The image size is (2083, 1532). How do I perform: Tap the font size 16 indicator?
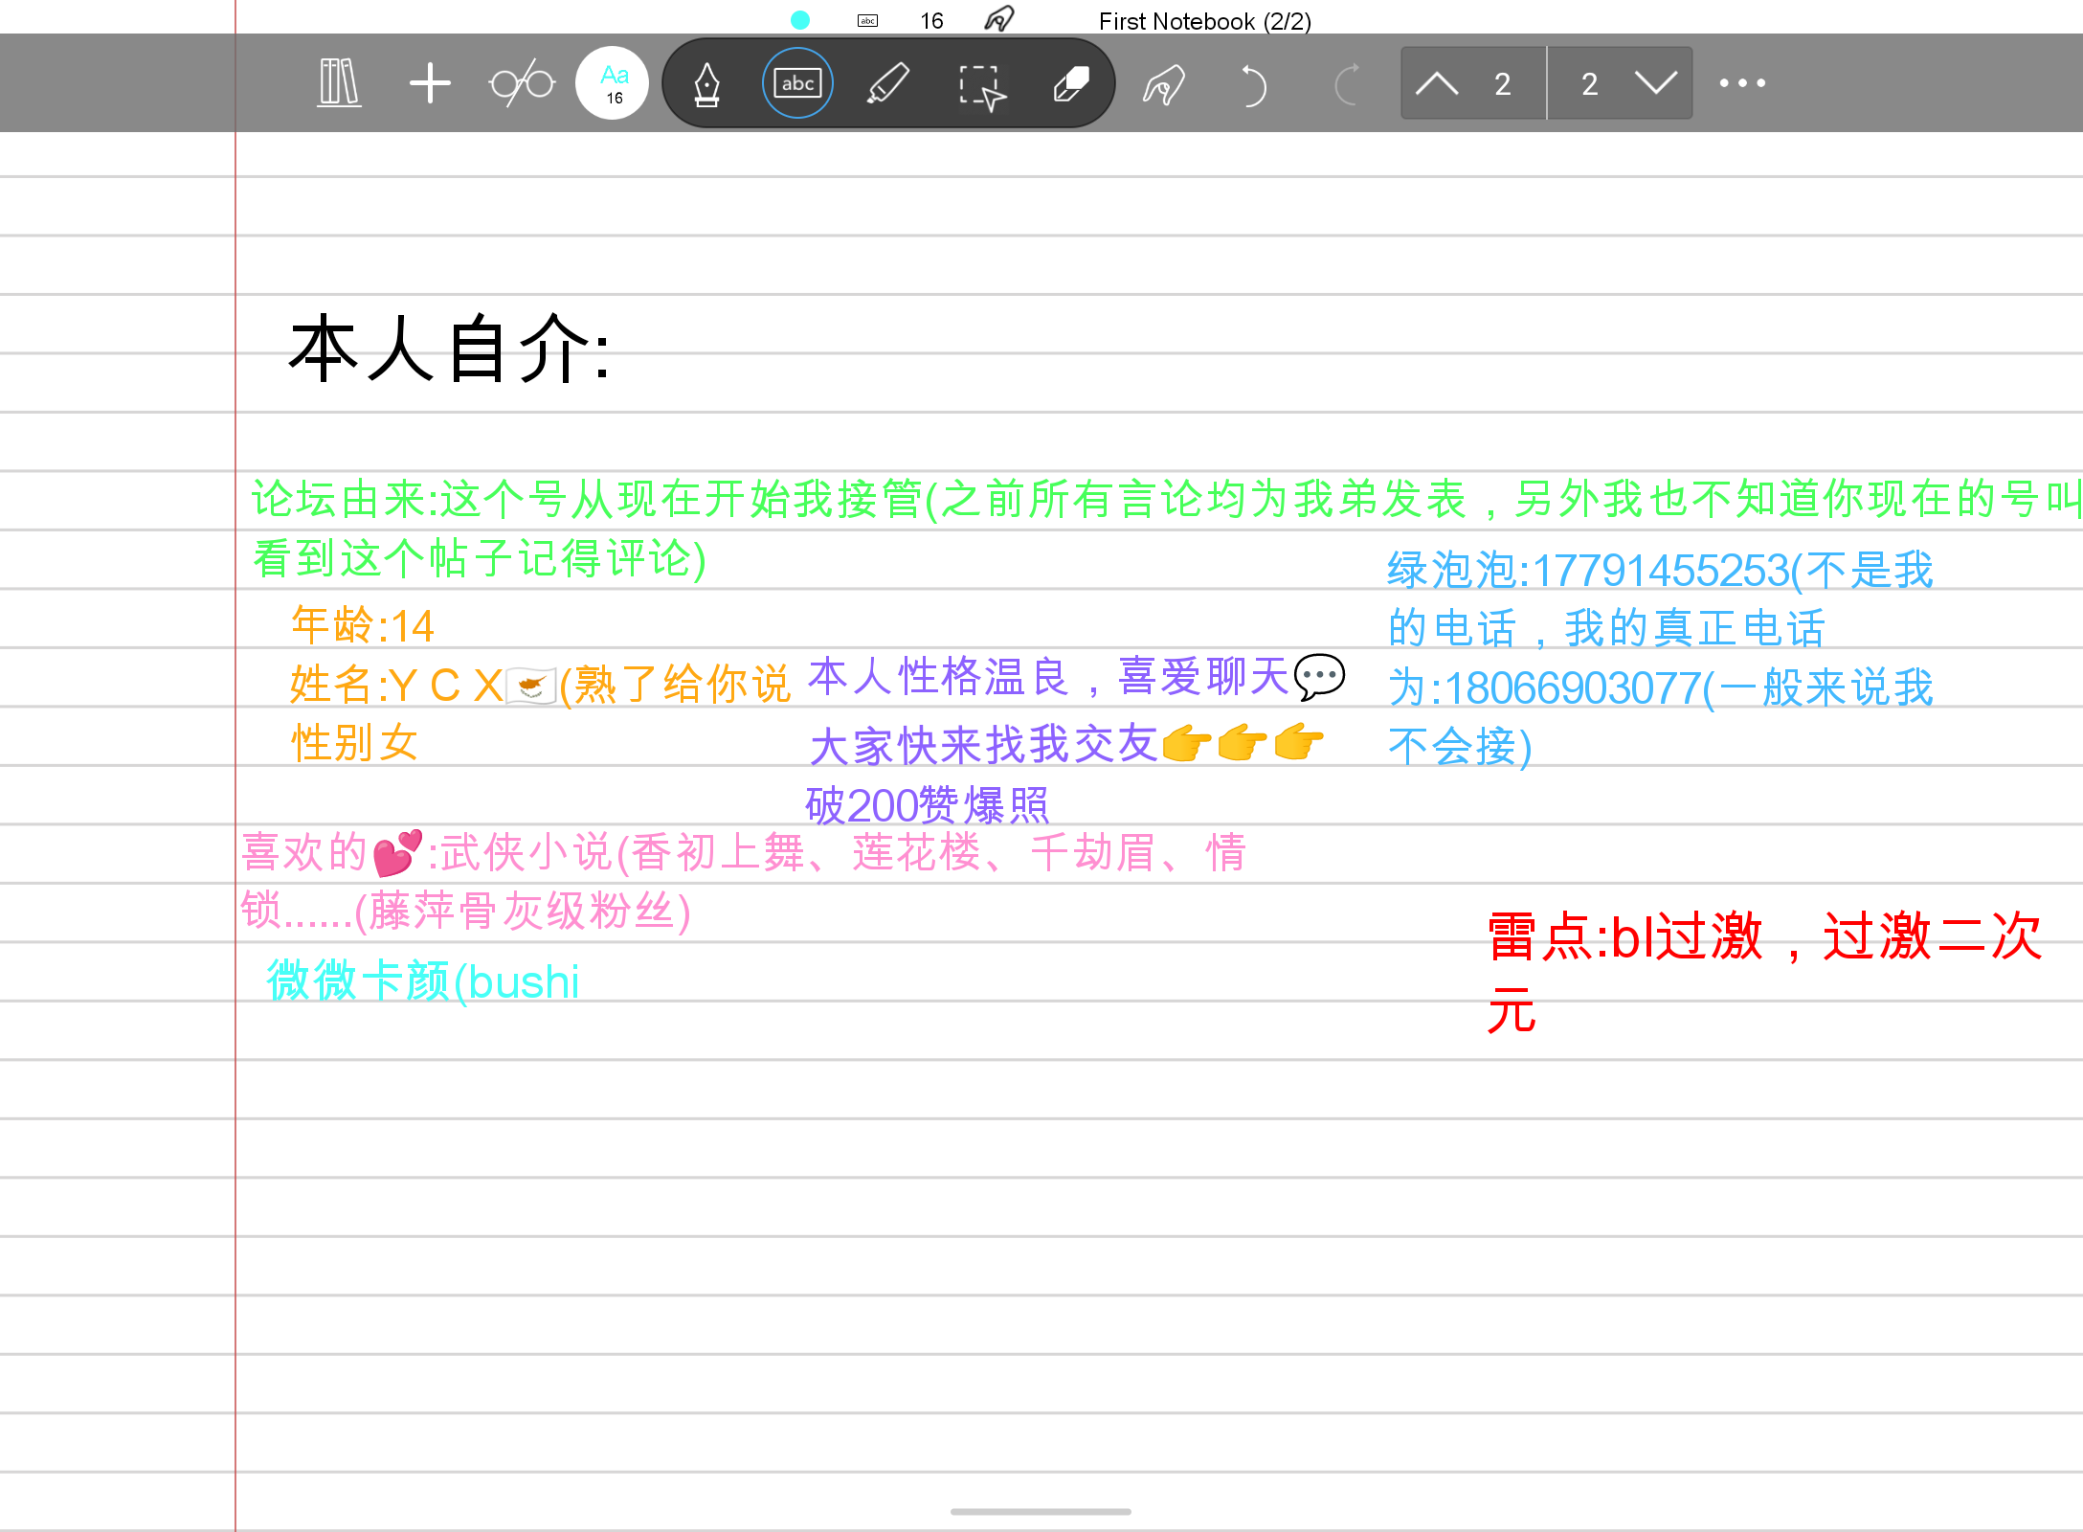click(x=931, y=20)
